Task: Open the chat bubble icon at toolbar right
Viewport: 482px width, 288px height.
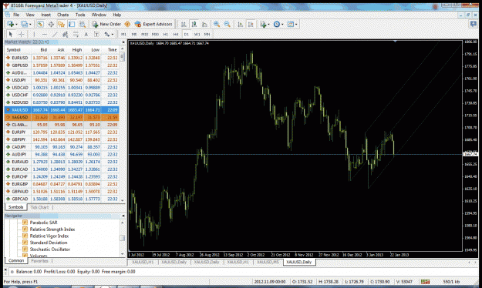Action: [x=474, y=24]
